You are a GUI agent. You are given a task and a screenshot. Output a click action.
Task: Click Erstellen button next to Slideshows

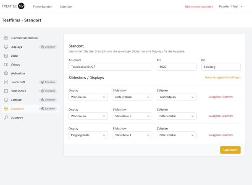48,91
